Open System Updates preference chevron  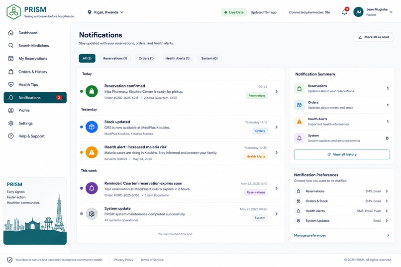click(x=387, y=221)
